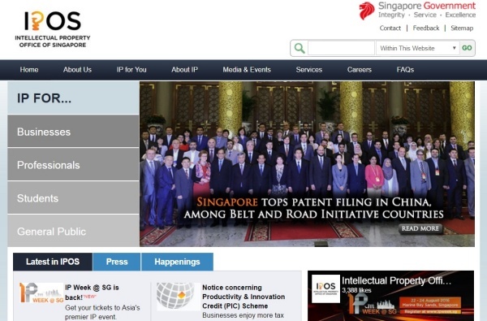Click inside the search text field
487x321 pixels.
(341, 48)
